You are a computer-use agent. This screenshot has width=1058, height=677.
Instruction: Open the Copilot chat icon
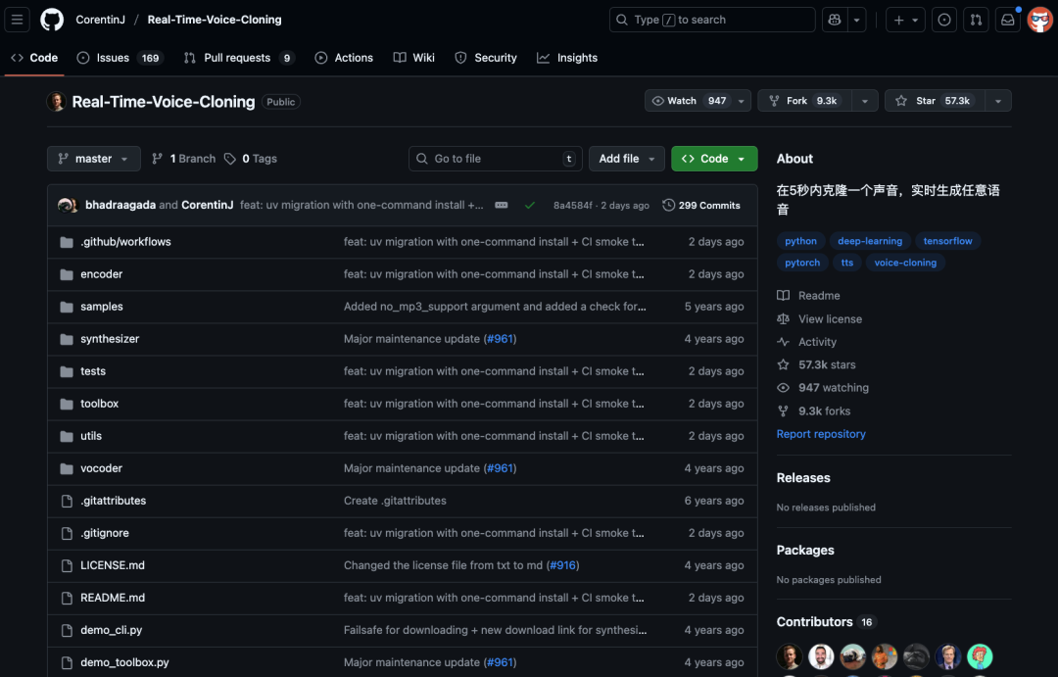click(x=835, y=20)
